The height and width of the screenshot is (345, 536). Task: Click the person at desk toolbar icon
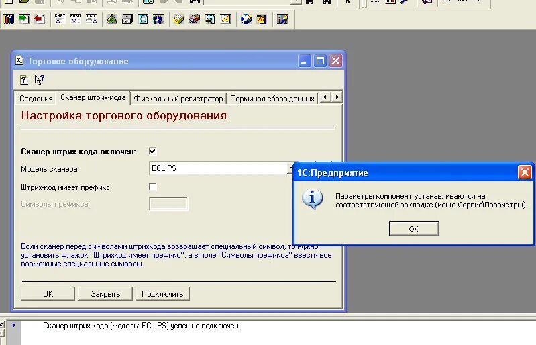coord(282,19)
